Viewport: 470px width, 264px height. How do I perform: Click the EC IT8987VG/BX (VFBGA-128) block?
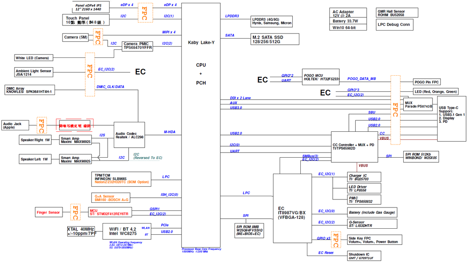click(292, 208)
